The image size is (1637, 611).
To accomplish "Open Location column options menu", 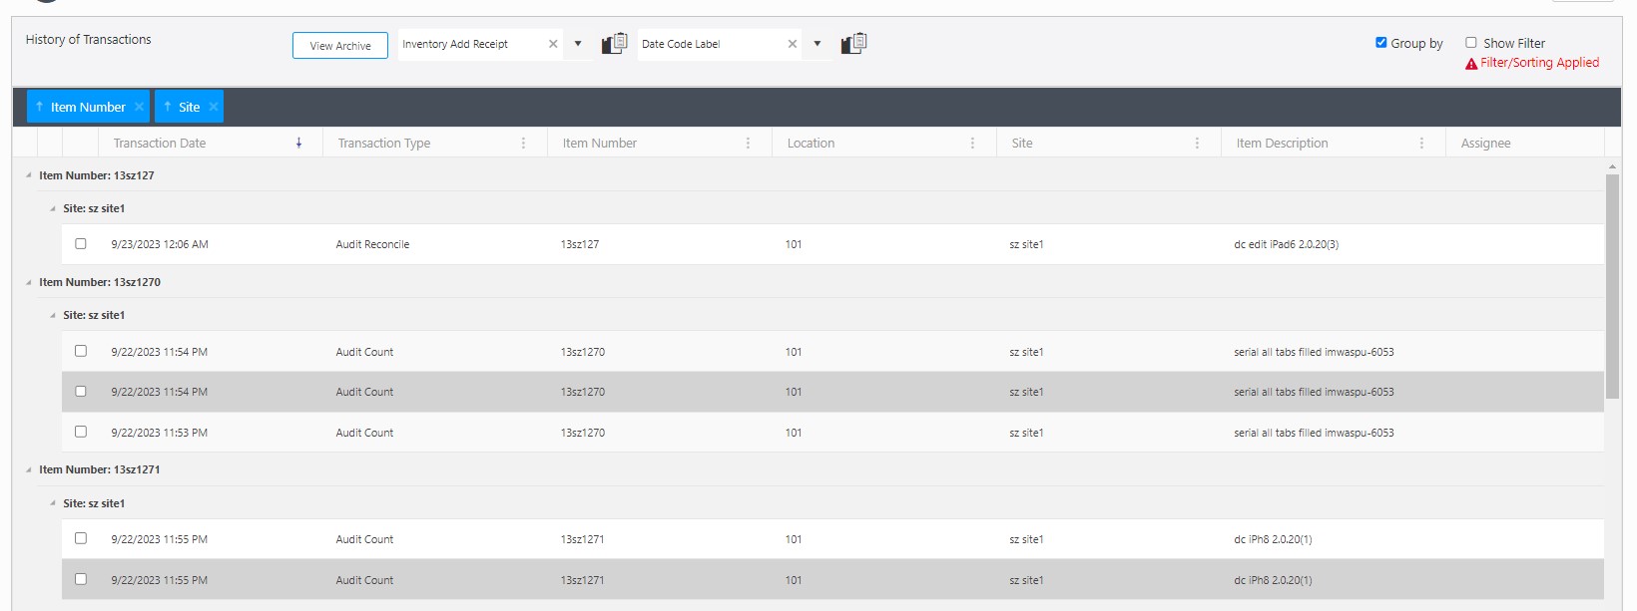I will [972, 144].
